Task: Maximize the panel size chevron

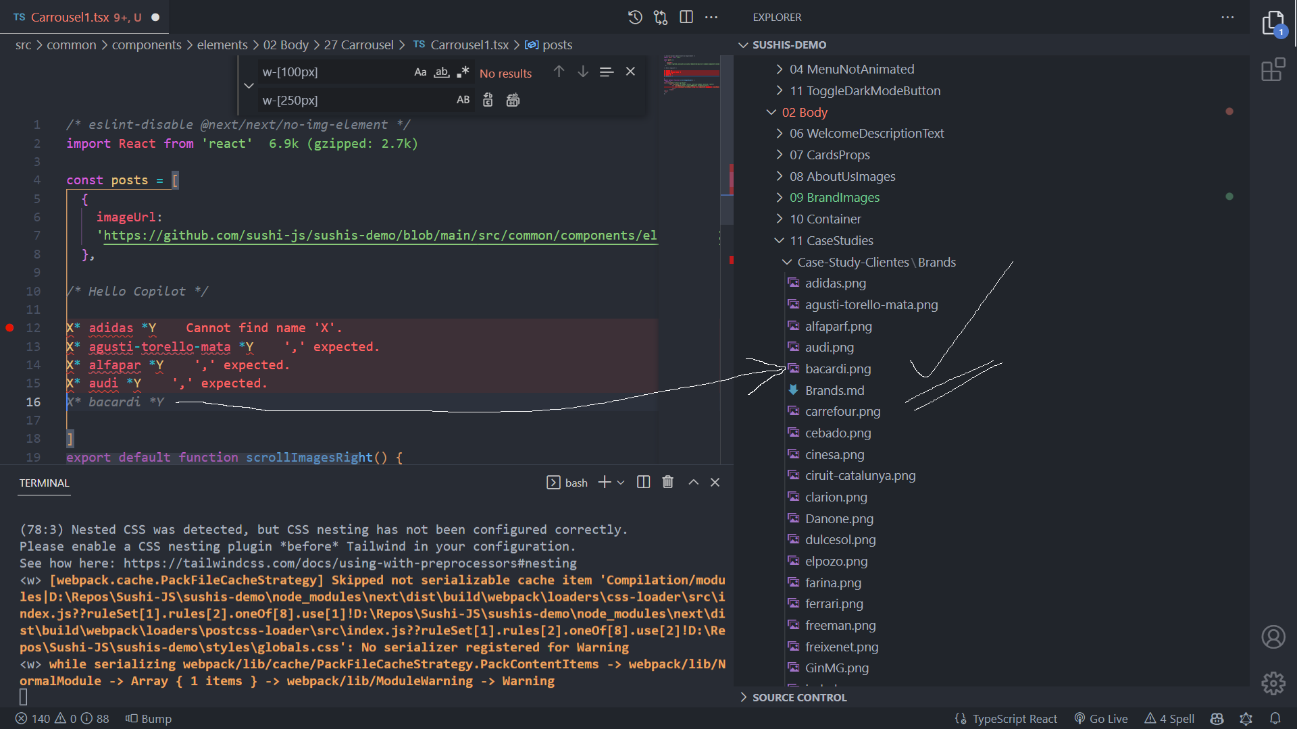Action: point(693,482)
